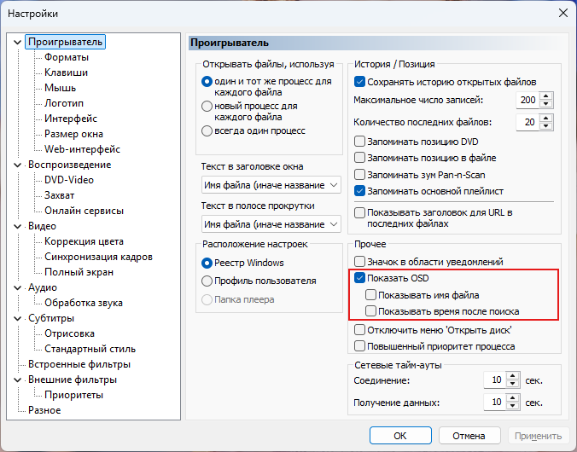The width and height of the screenshot is (577, 452).
Task: Select the Видео tree item
Action: (42, 226)
